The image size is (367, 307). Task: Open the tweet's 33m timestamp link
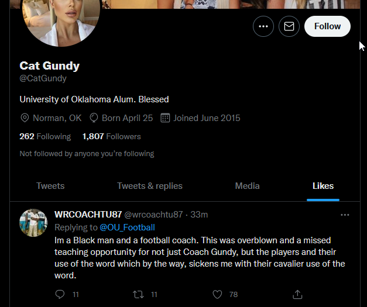coord(200,215)
